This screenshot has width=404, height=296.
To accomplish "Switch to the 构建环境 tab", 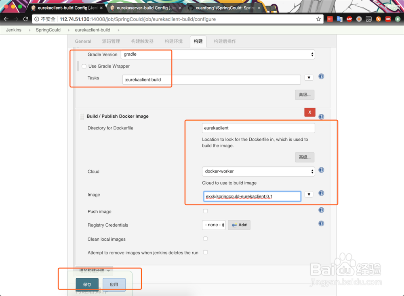I will [174, 42].
